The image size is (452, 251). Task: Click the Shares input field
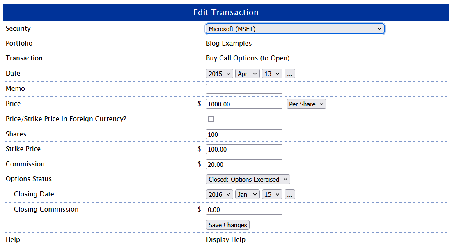coord(244,134)
